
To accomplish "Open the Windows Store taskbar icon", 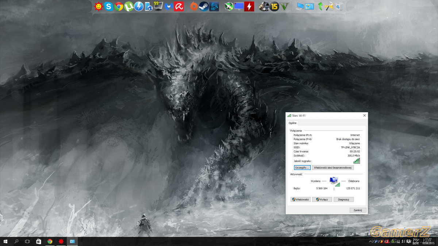I will click(x=39, y=241).
